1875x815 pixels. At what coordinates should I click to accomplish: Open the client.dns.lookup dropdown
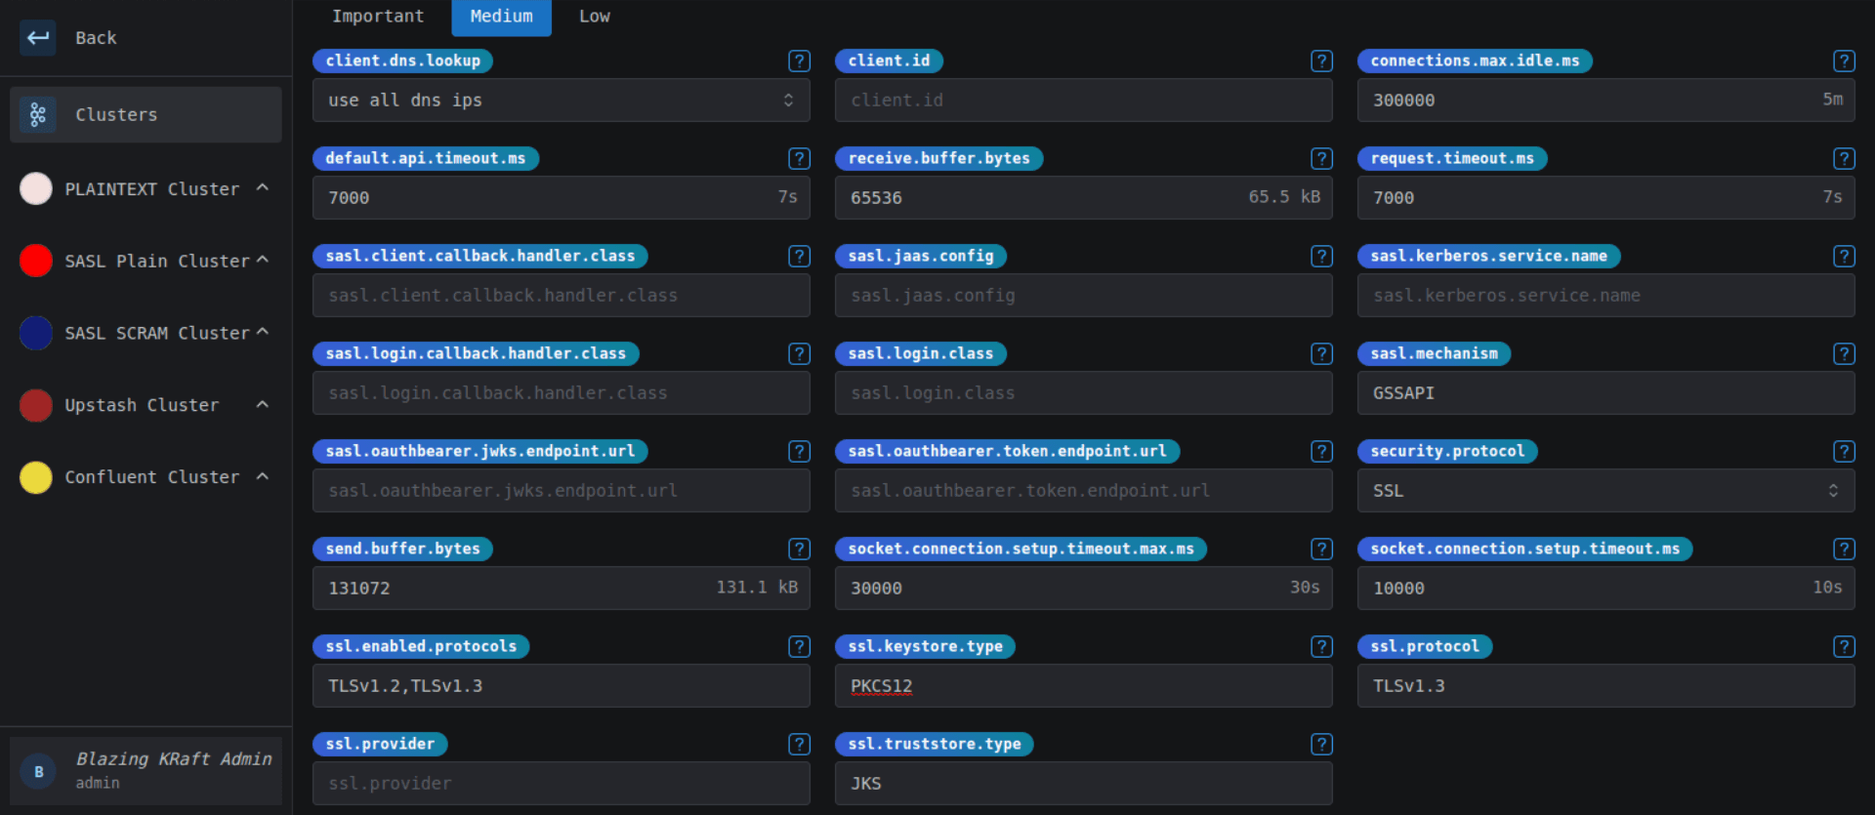point(562,100)
